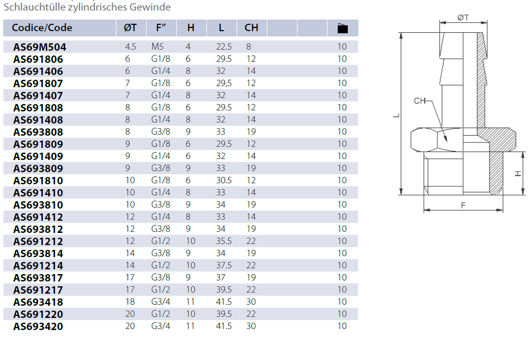Click product code AS691212
Screen dimensions: 532x338
coord(38,241)
